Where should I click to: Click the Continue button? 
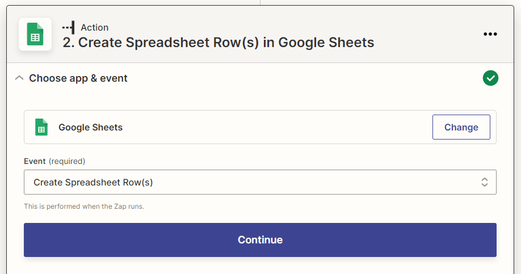point(260,240)
